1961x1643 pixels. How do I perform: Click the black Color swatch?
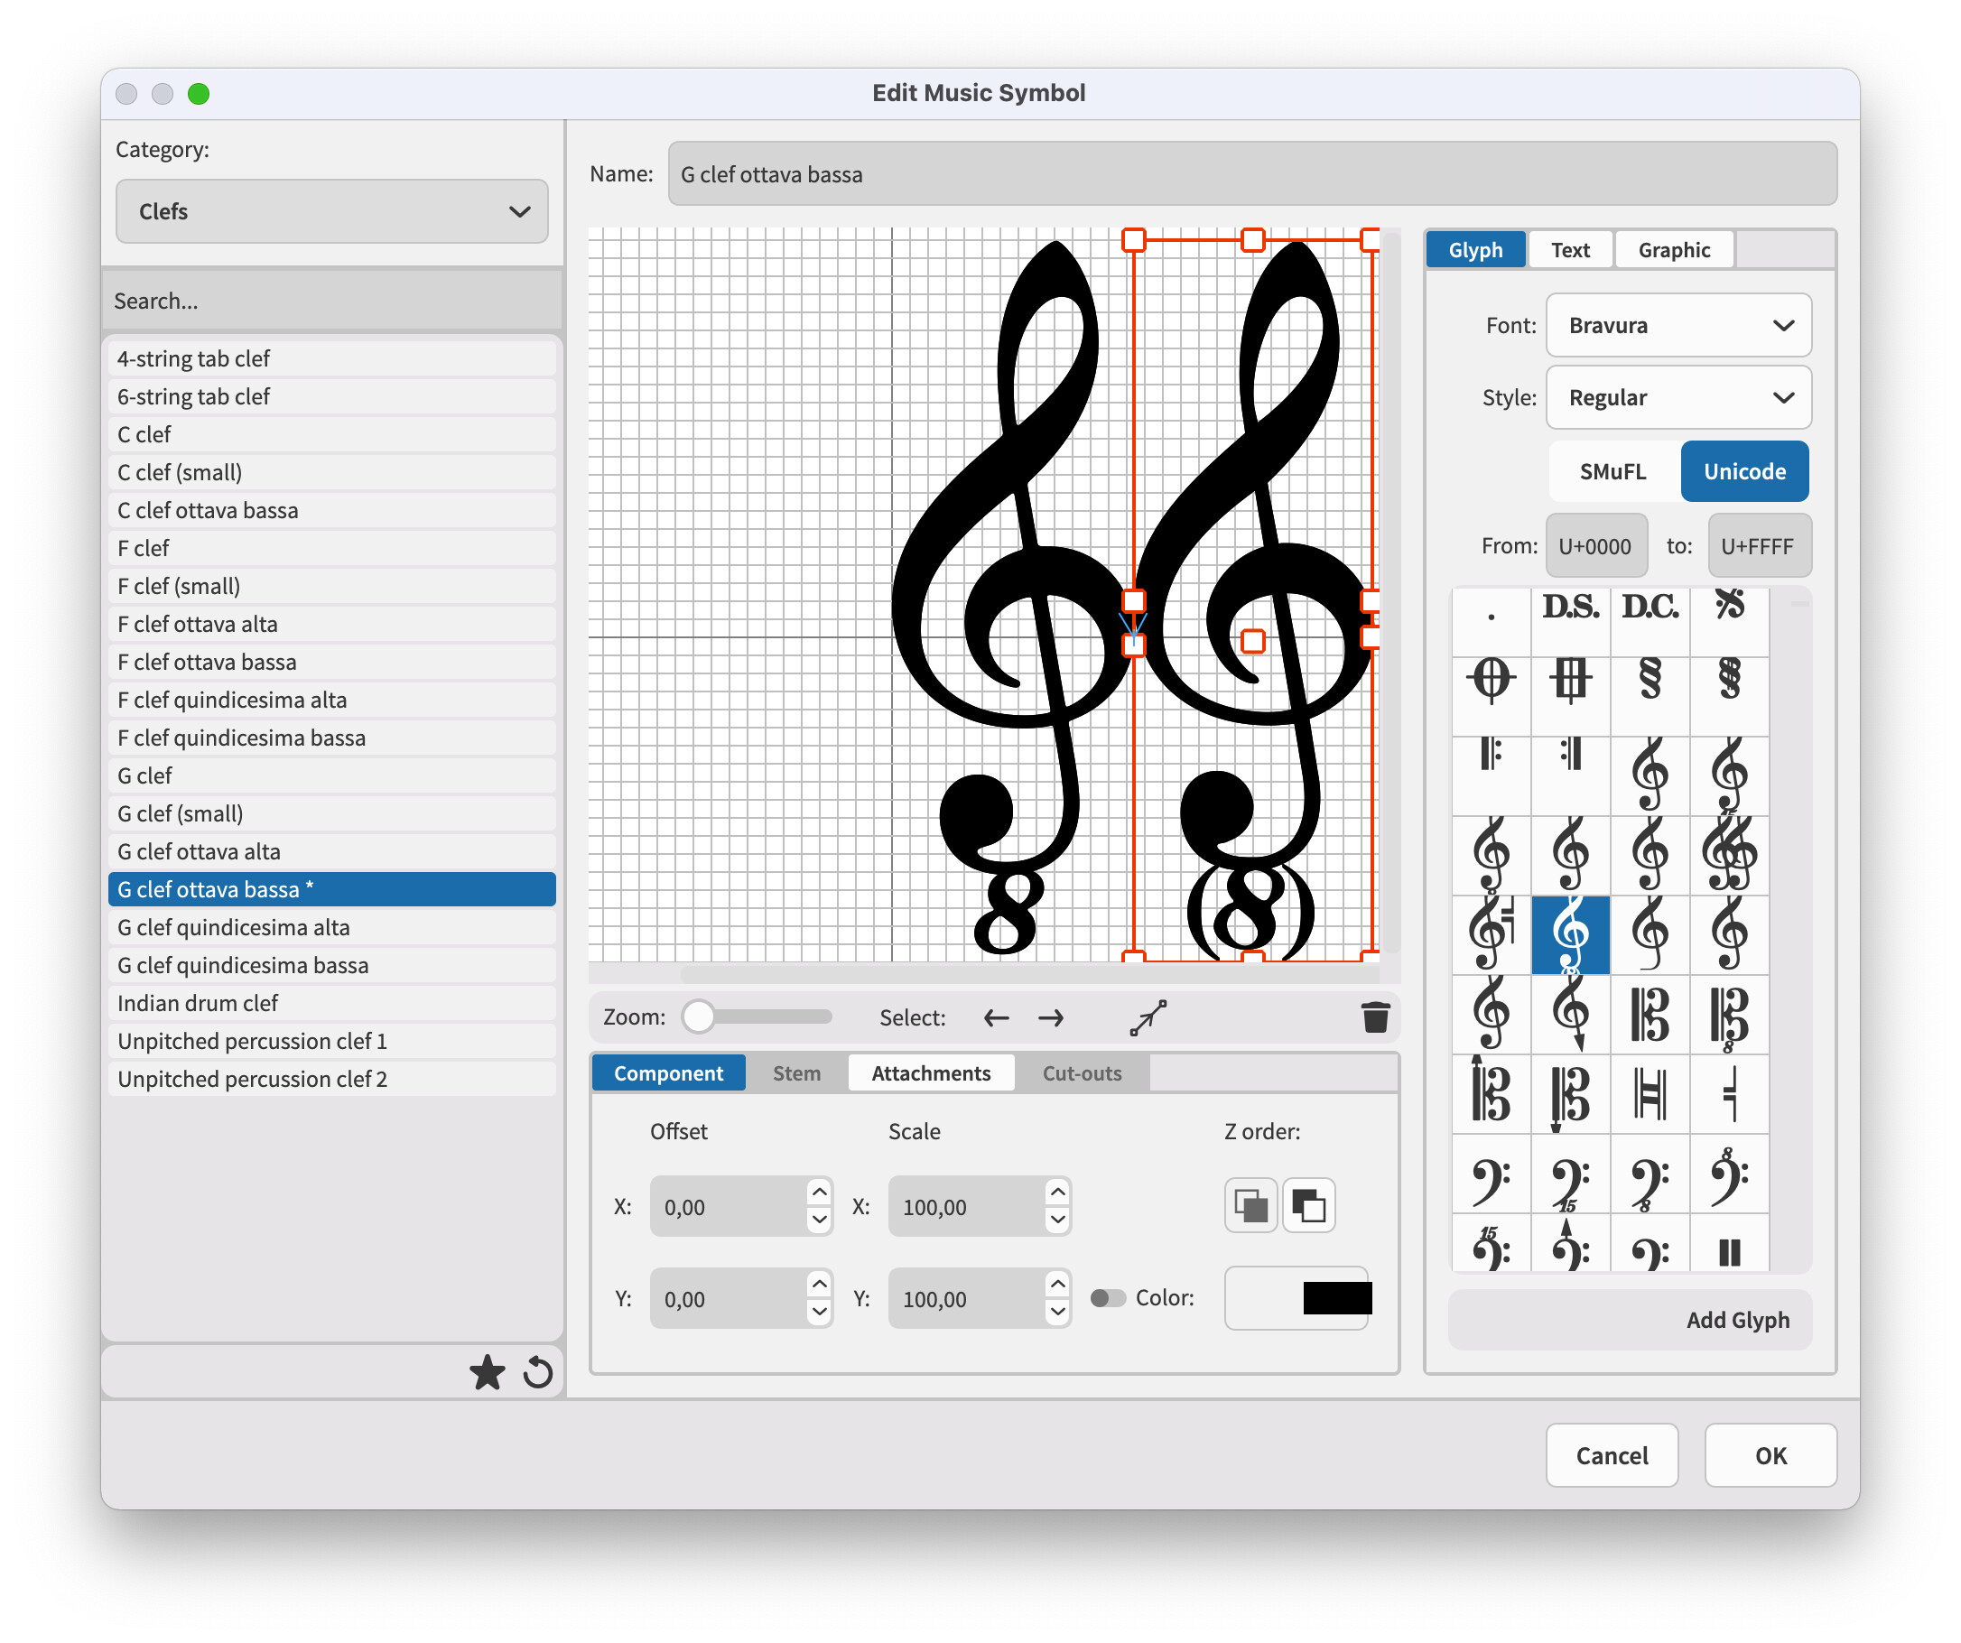pyautogui.click(x=1336, y=1298)
